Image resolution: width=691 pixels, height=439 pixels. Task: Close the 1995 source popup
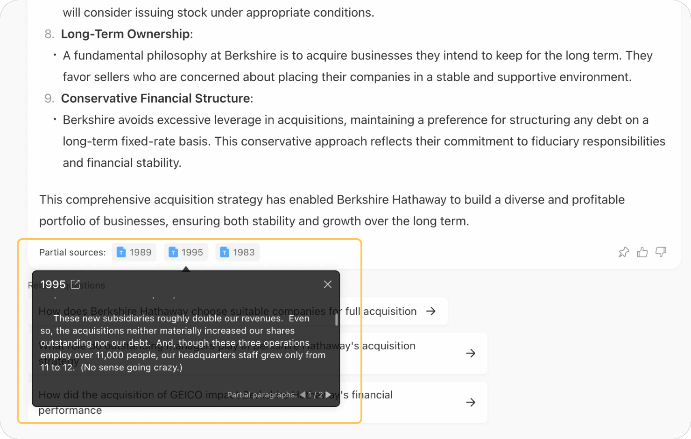pyautogui.click(x=328, y=284)
